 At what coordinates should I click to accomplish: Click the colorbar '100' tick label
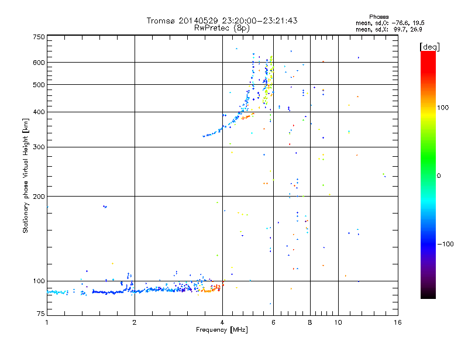pyautogui.click(x=443, y=108)
